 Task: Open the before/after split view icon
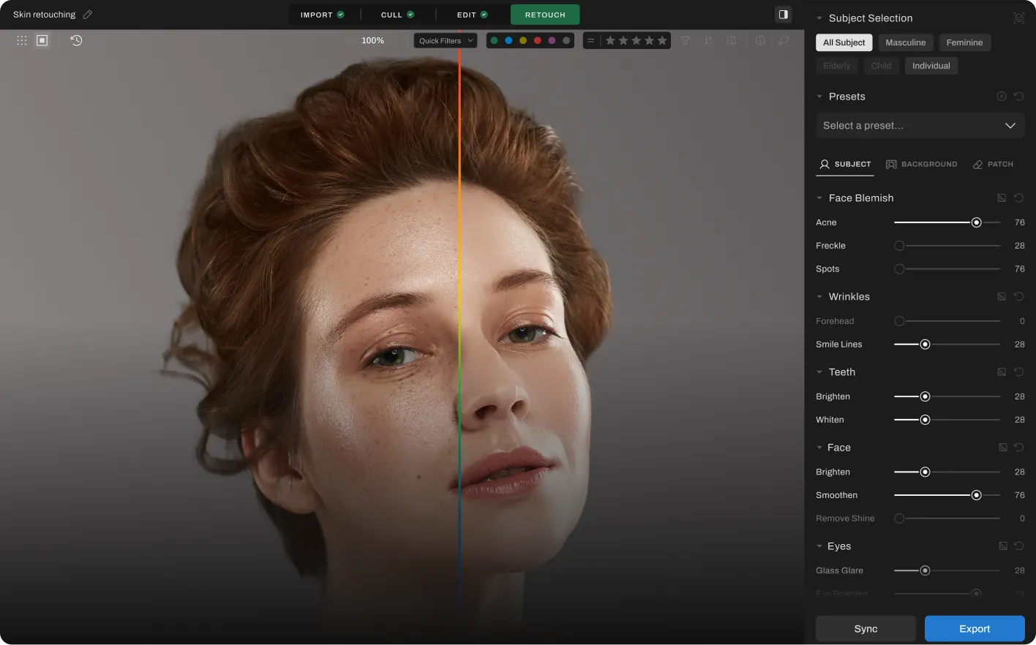tap(732, 41)
